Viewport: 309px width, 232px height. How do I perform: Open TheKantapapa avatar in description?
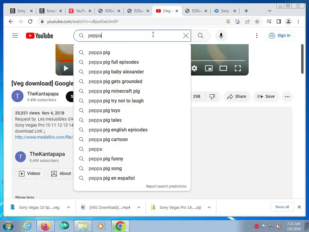pyautogui.click(x=21, y=157)
